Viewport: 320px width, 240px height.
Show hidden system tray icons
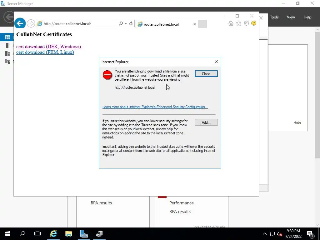click(264, 234)
